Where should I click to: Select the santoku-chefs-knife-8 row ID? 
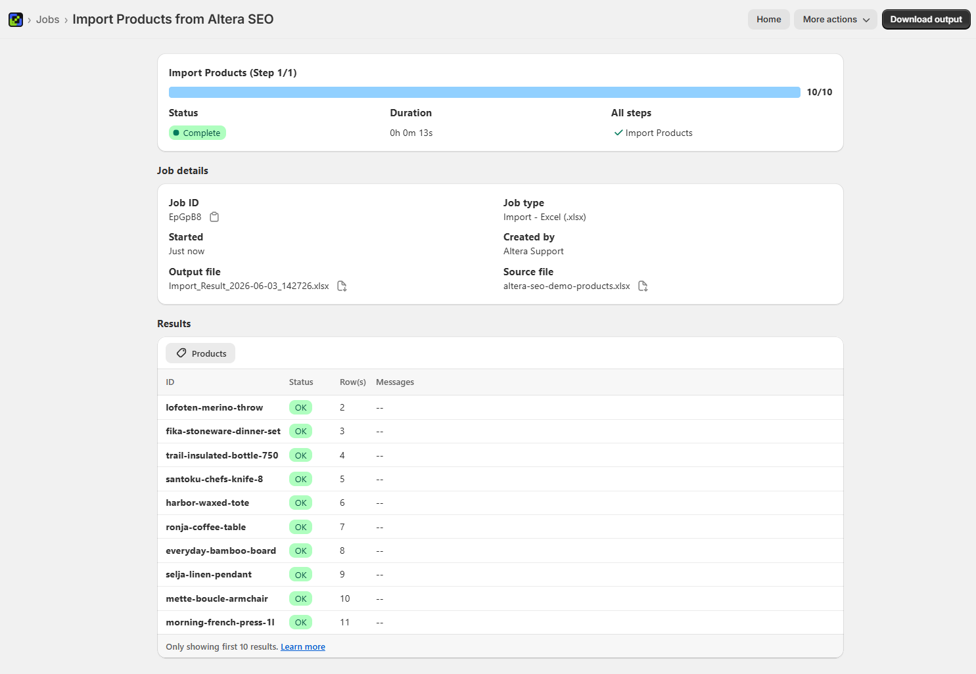(214, 479)
